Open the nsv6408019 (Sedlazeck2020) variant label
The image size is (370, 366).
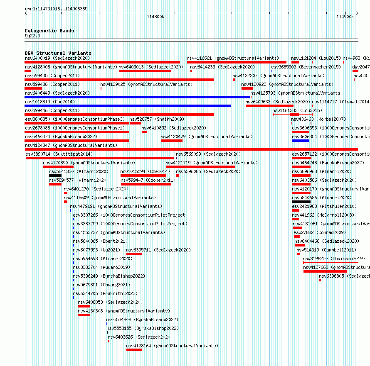pyautogui.click(x=57, y=58)
